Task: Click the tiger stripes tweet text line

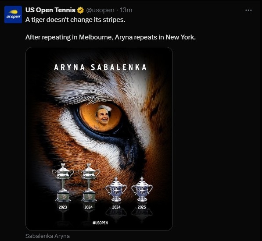Action: (75, 20)
